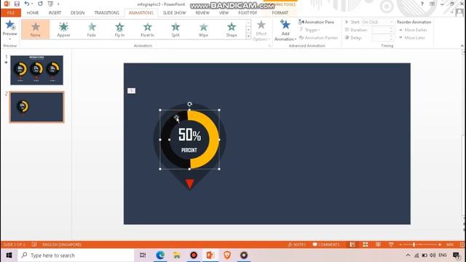Viewport: 466px width, 262px height.
Task: Open Ribbon Display Options
Action: (432, 4)
